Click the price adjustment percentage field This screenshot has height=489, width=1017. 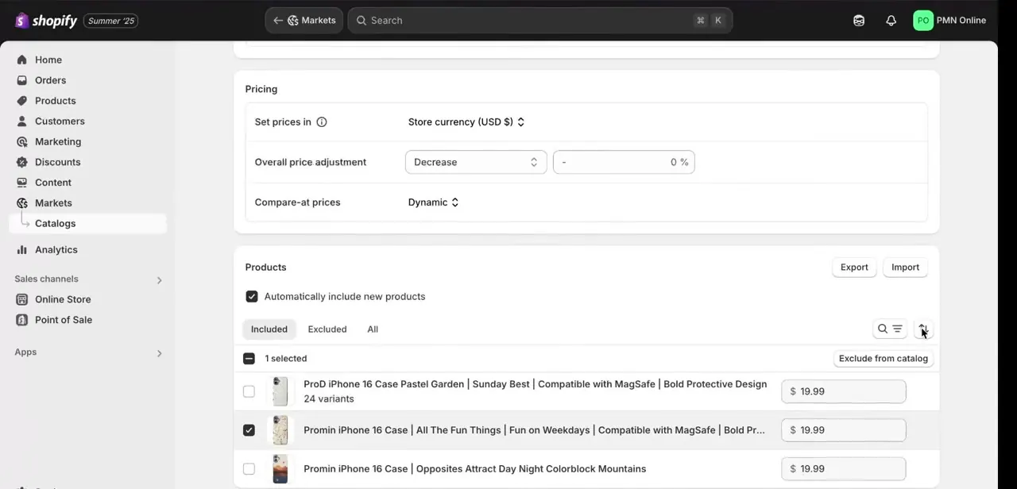624,162
